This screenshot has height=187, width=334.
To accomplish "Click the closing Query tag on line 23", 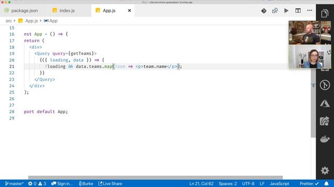I will tap(44, 79).
